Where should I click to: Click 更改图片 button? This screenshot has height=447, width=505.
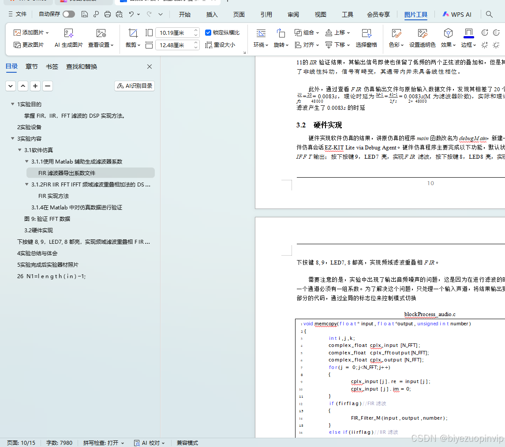28,45
